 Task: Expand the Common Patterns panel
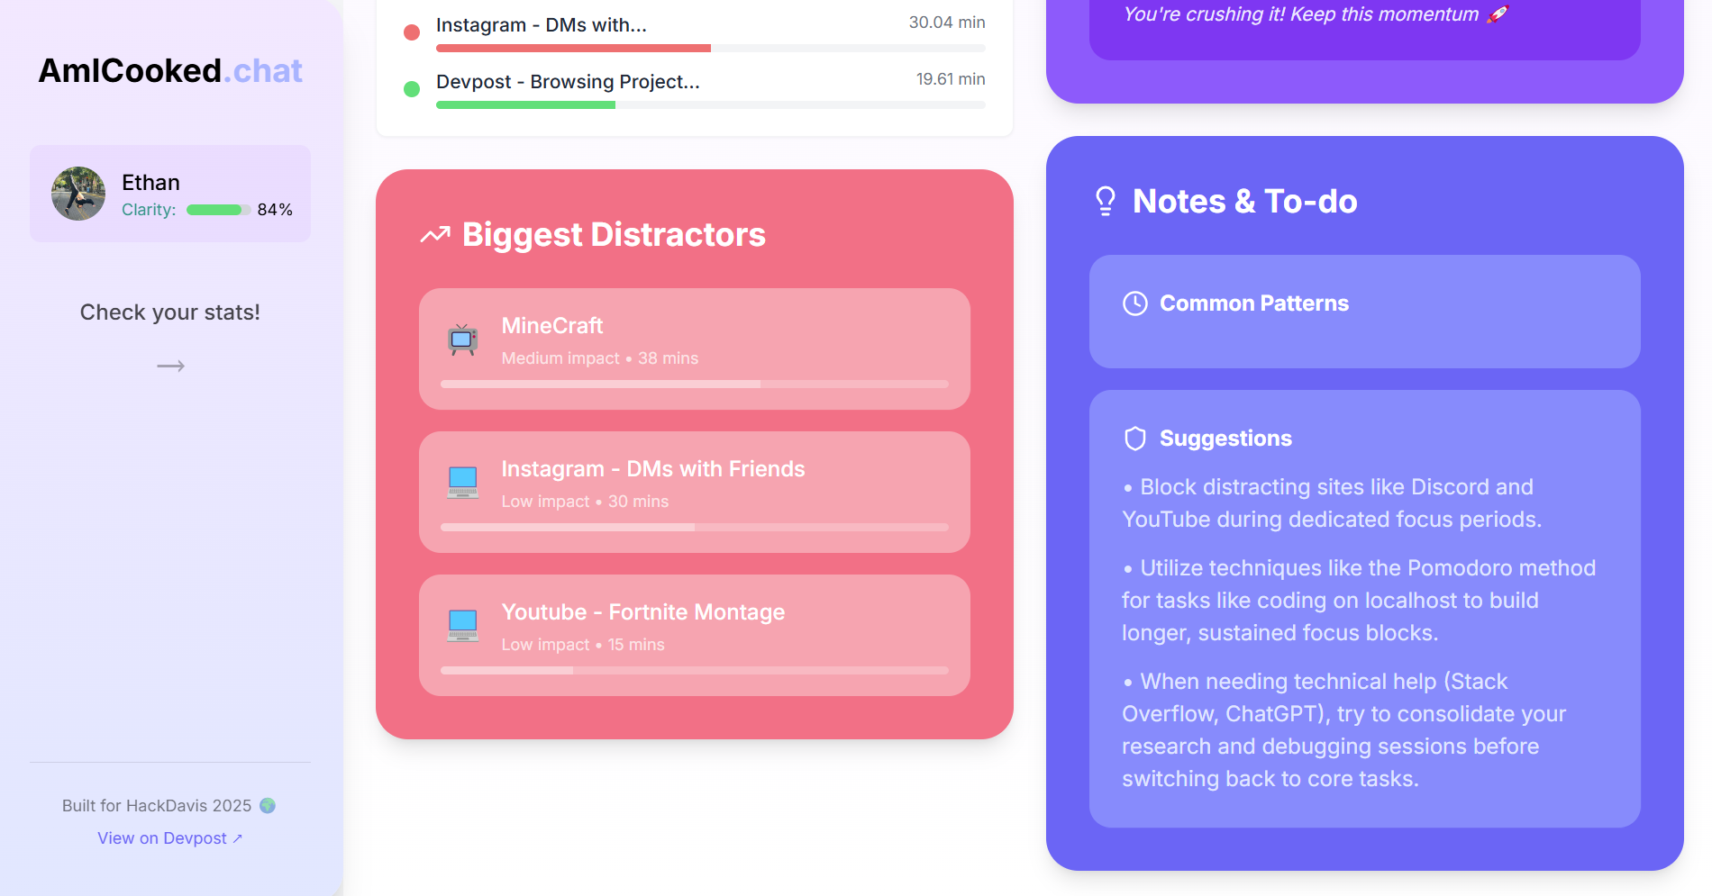coord(1365,312)
